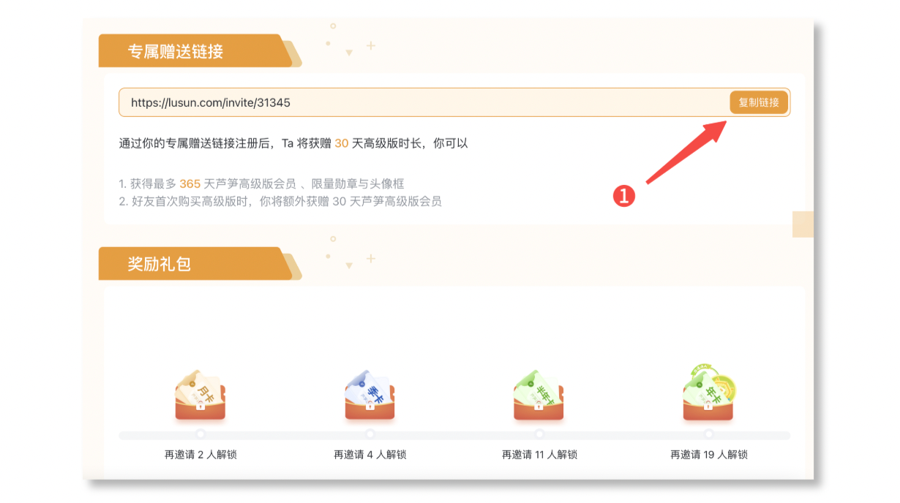Image resolution: width=900 pixels, height=503 pixels.
Task: Click the orange side tab on right edge
Action: 803,224
